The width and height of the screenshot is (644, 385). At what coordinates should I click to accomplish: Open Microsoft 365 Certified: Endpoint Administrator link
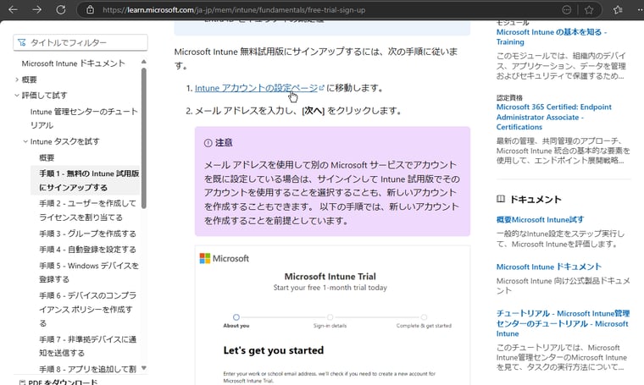coord(553,117)
